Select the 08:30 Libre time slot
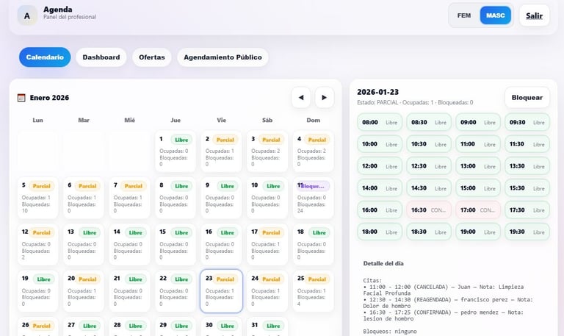Screen dimensions: 564x336 (429, 122)
